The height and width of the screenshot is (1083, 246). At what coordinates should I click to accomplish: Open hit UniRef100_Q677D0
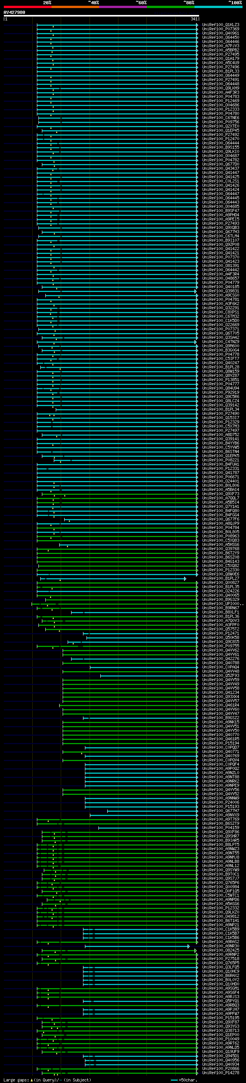point(221,164)
